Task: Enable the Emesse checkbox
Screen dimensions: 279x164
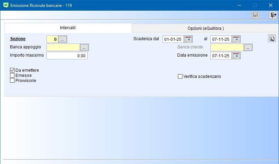Action: coord(12,75)
